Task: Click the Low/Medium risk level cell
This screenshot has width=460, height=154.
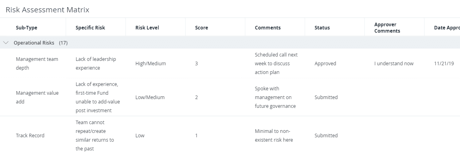Action: pyautogui.click(x=150, y=97)
